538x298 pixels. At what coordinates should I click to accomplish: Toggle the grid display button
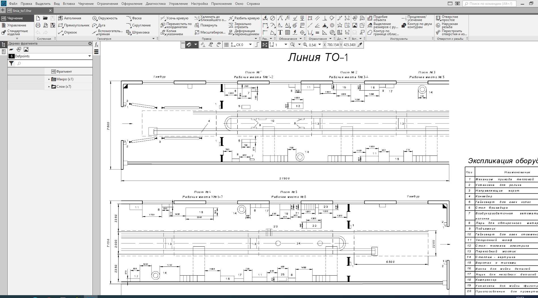tap(226, 45)
